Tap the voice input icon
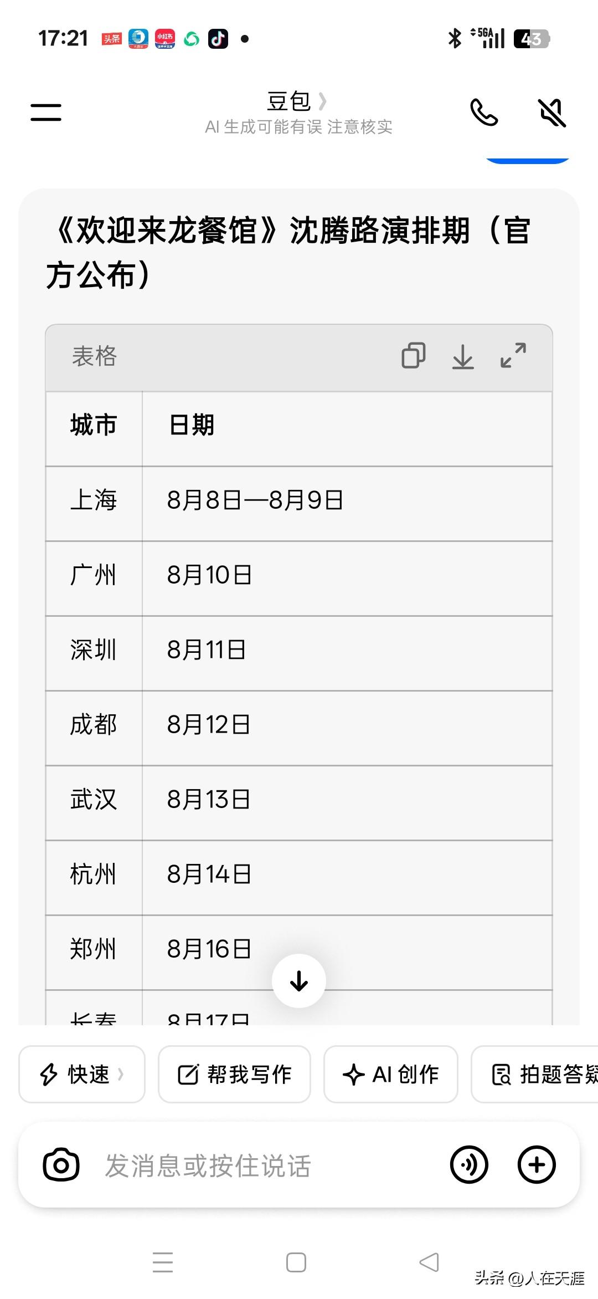The height and width of the screenshot is (1299, 598). pyautogui.click(x=469, y=1165)
